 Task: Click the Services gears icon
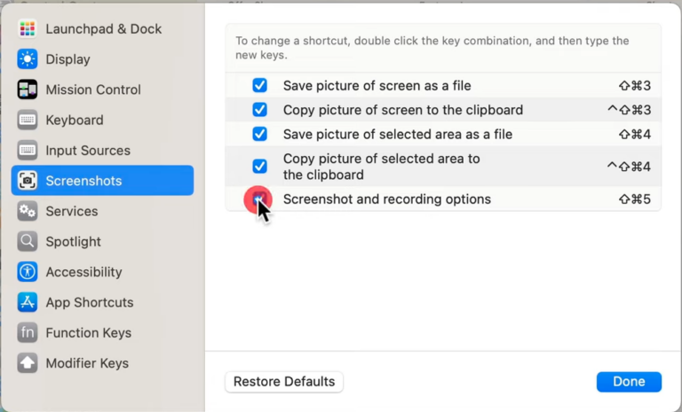point(27,211)
